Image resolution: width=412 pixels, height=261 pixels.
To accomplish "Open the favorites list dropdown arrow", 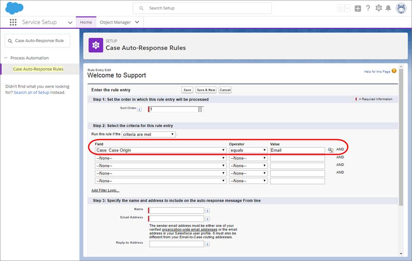I will click(347, 8).
